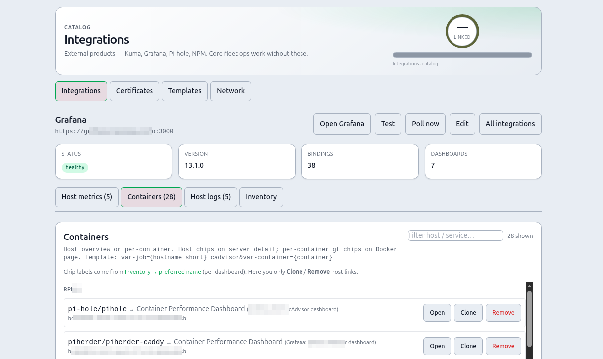Click the pi-hole/pihole row title
Viewport: 603px width, 359px height.
point(97,309)
